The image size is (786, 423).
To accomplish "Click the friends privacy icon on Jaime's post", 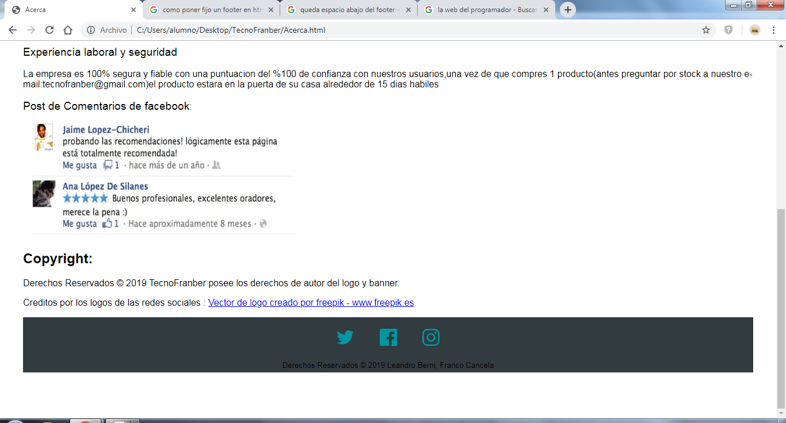I will point(216,166).
